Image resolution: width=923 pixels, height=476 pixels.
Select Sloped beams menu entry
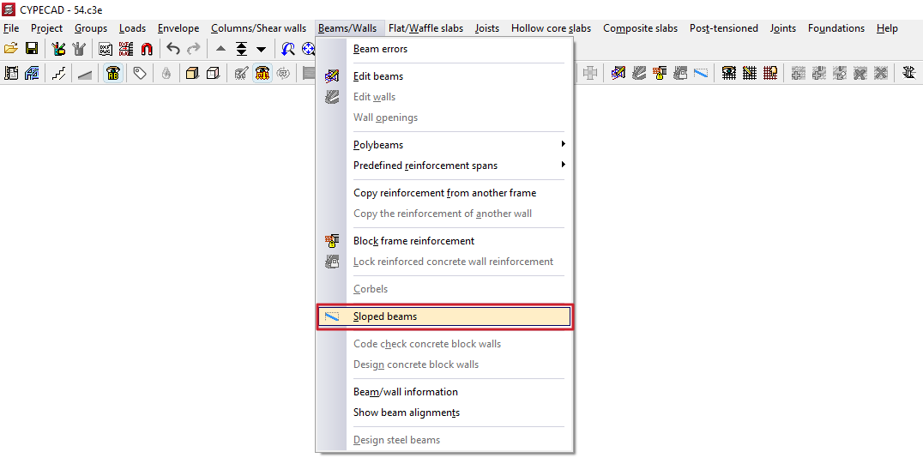(444, 316)
